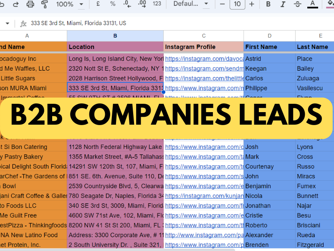This screenshot has height=251, width=334.
Task: Select column D header
Action: pos(269,36)
